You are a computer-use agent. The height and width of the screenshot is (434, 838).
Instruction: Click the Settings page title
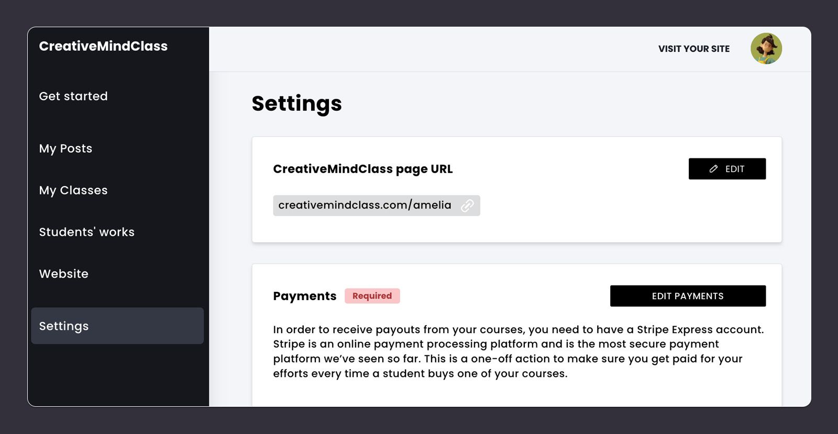pyautogui.click(x=297, y=104)
